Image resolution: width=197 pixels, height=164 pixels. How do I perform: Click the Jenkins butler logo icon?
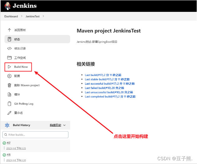pyautogui.click(x=7, y=6)
